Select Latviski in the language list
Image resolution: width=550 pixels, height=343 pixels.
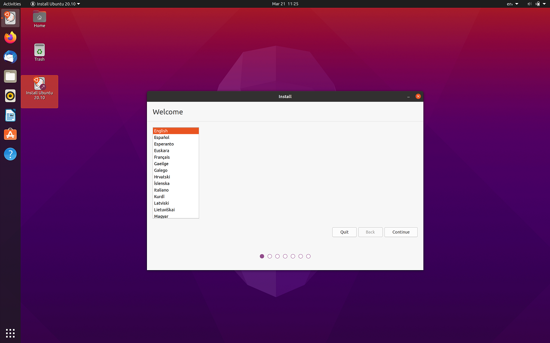pos(176,203)
